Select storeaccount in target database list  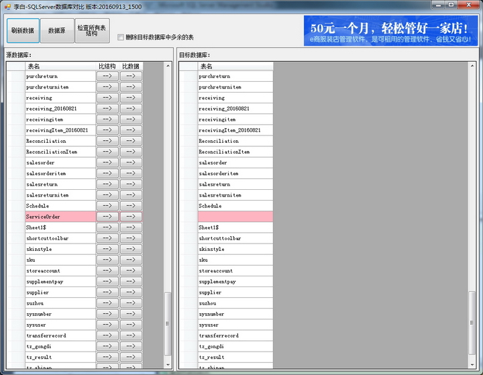click(235, 270)
